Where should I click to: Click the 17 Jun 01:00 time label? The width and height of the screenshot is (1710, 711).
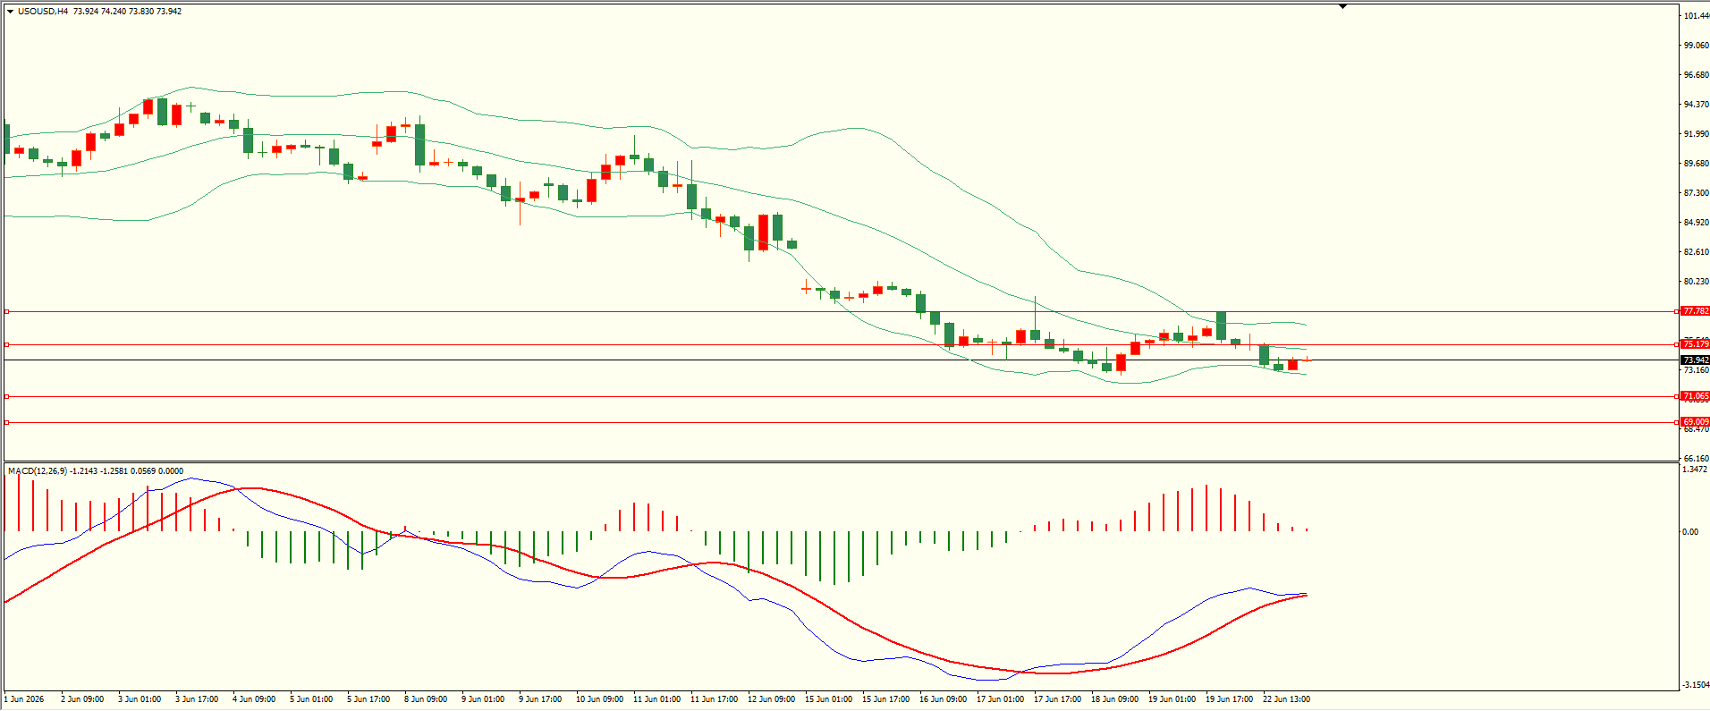click(1000, 699)
